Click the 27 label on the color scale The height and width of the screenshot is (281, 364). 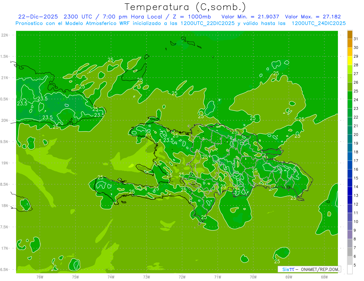click(x=356, y=74)
